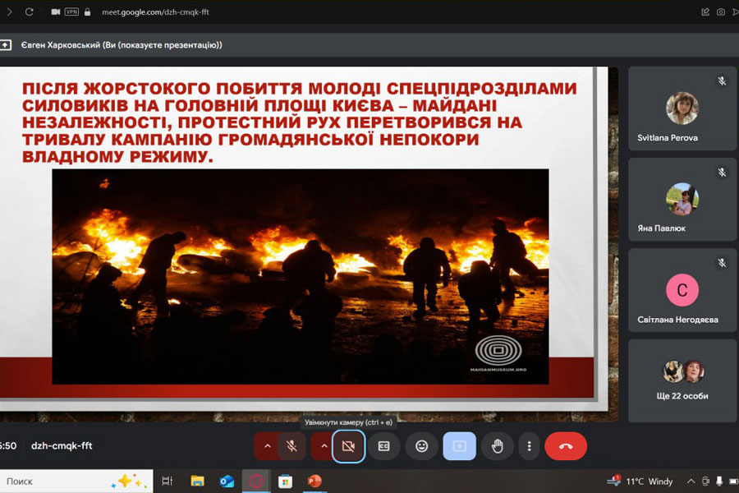Open File Explorer from taskbar

[x=197, y=481]
